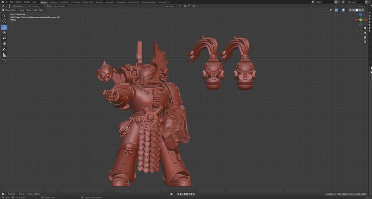Image resolution: width=372 pixels, height=199 pixels.
Task: Switch to rendered viewport shading
Action: [x=363, y=10]
